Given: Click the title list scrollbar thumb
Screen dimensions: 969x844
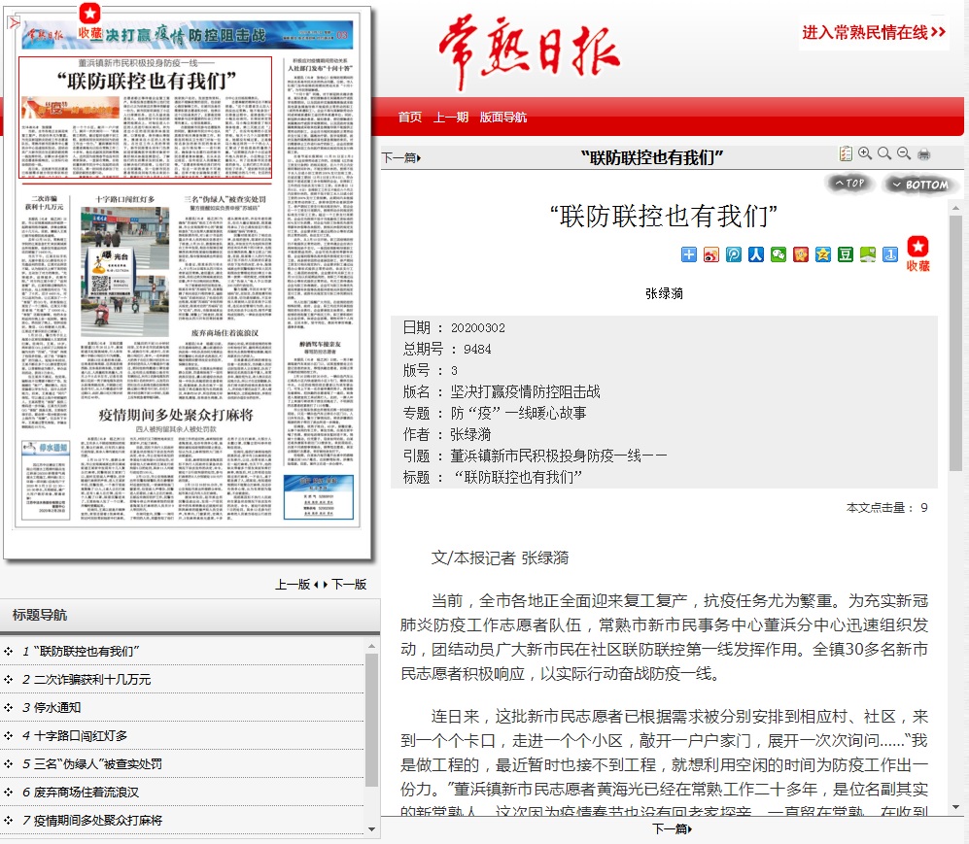Looking at the screenshot, I should (x=371, y=720).
